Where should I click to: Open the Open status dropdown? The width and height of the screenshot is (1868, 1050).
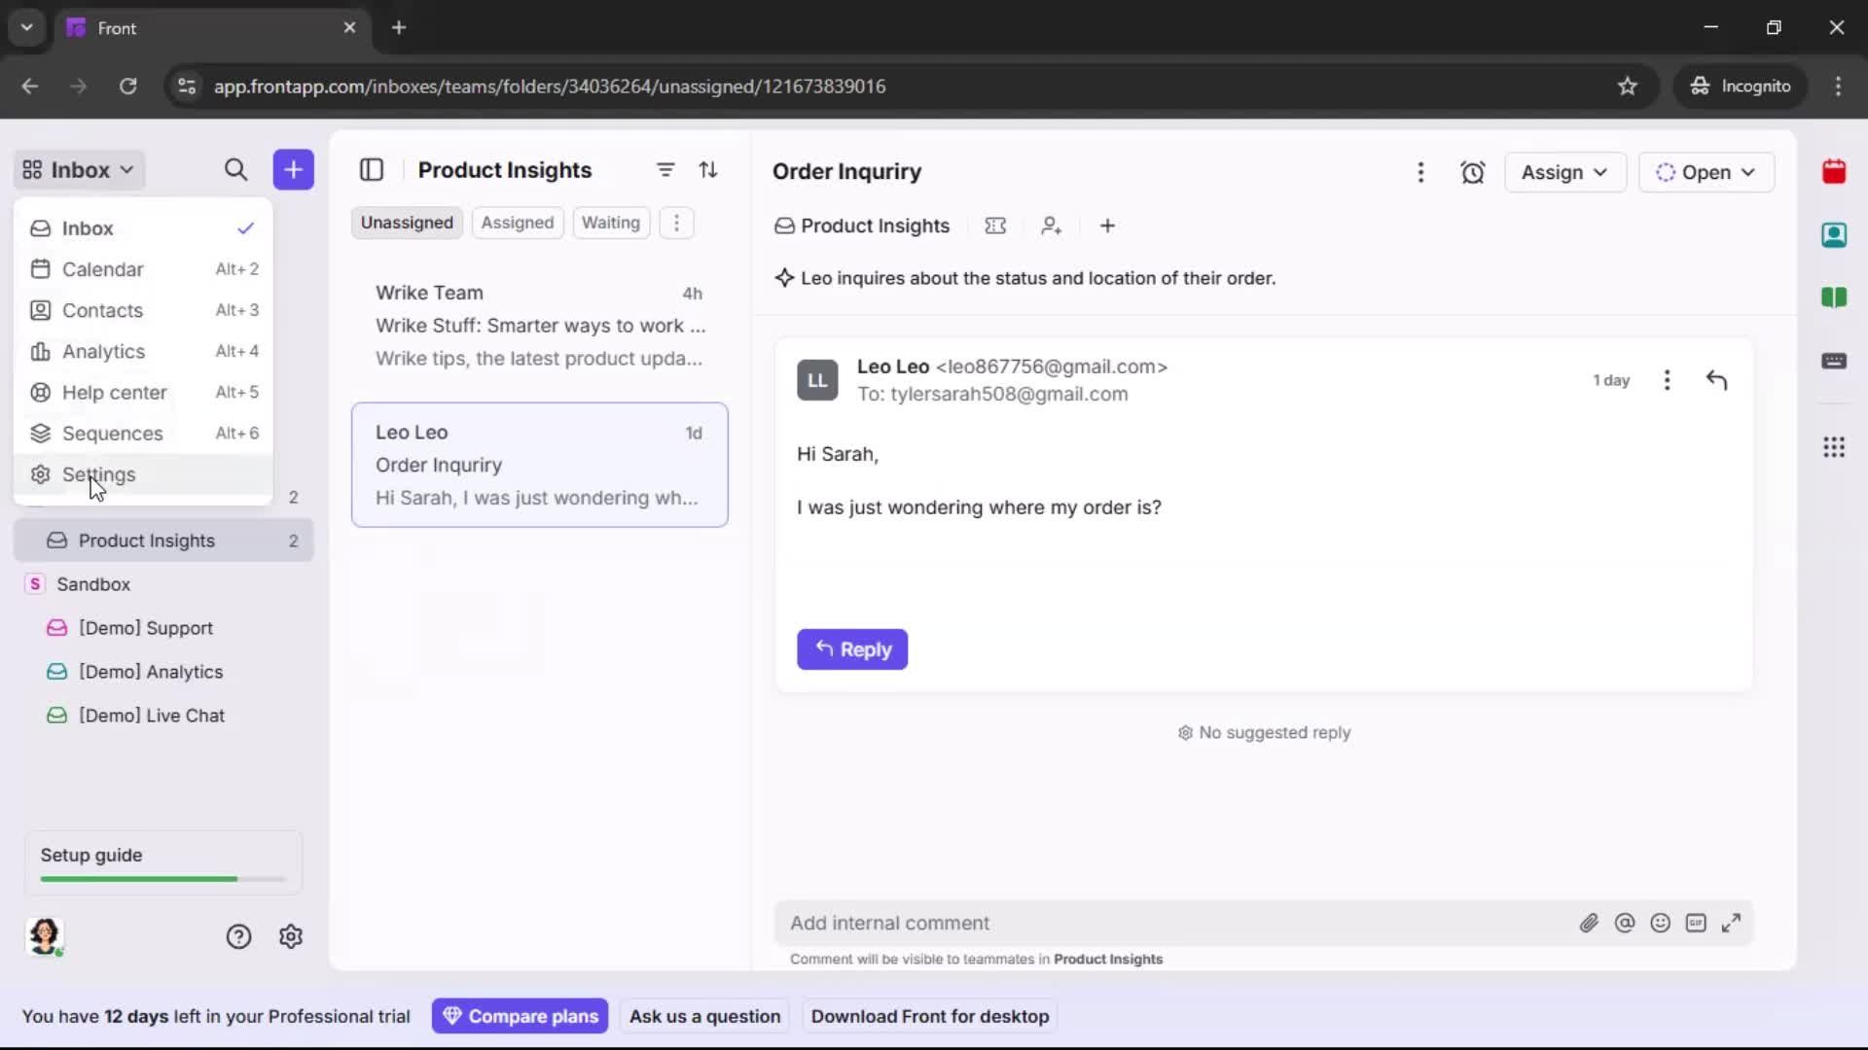(x=1707, y=172)
